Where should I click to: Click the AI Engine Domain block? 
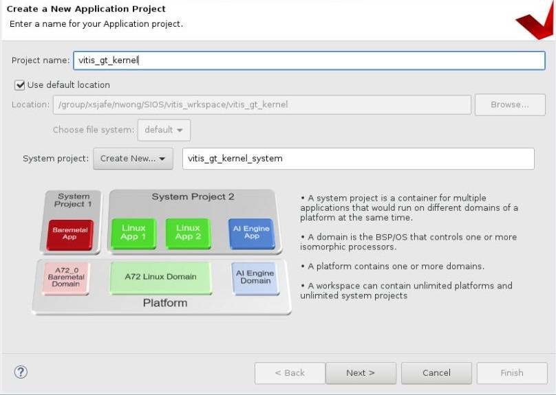[255, 278]
